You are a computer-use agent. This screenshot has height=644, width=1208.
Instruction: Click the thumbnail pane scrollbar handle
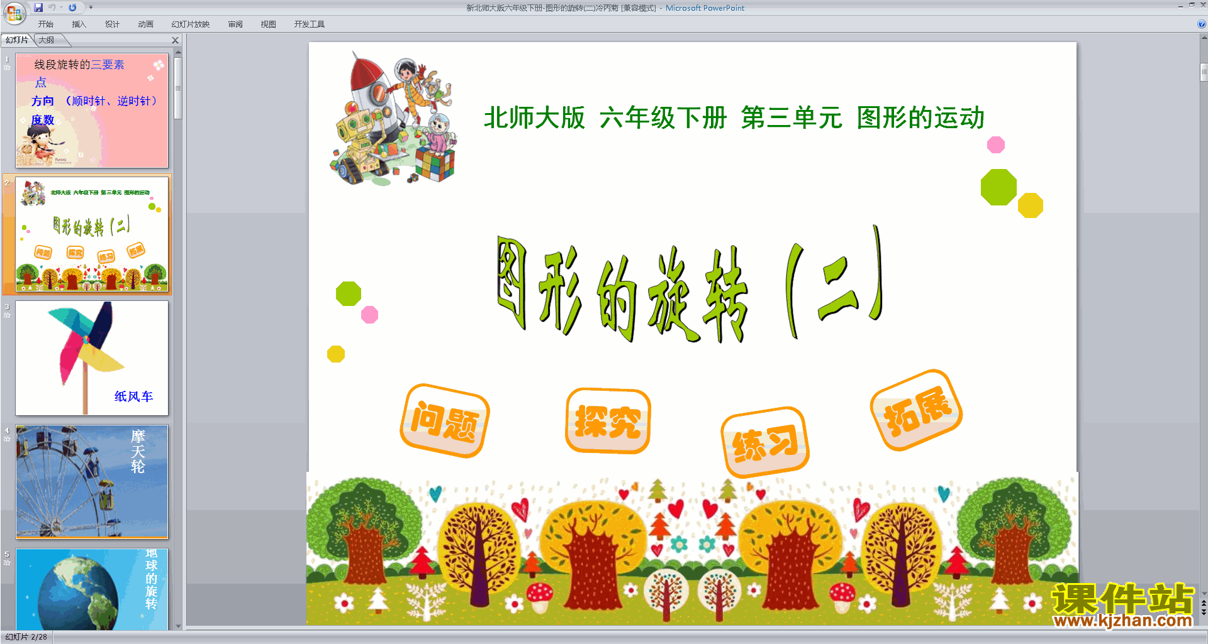coord(178,88)
